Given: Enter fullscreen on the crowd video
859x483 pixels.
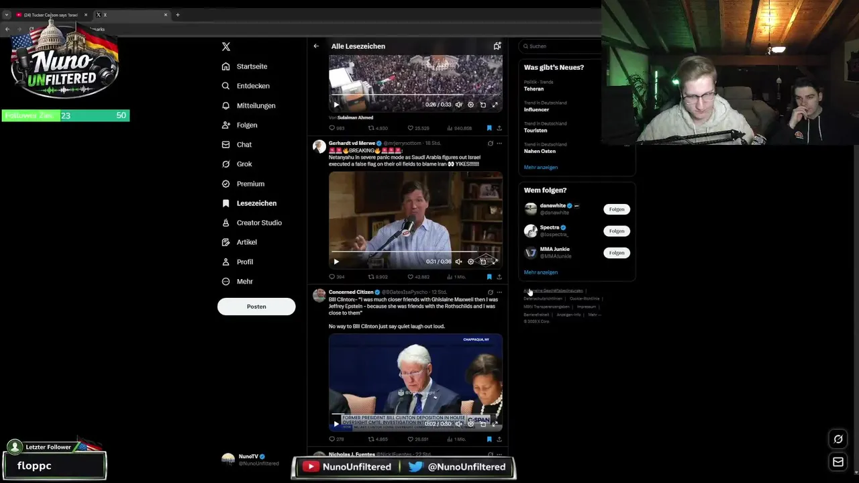Looking at the screenshot, I should 495,105.
